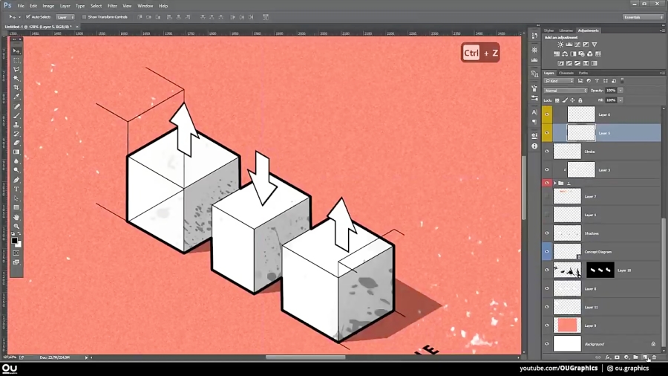Select the Move tool in the toolbox
Image resolution: width=668 pixels, height=376 pixels.
click(x=16, y=51)
